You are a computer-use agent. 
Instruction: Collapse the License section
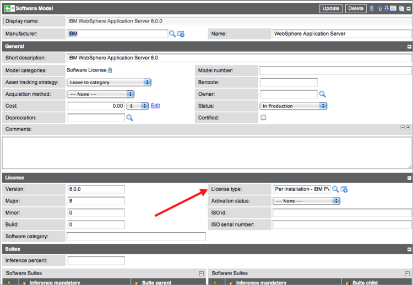click(409, 178)
